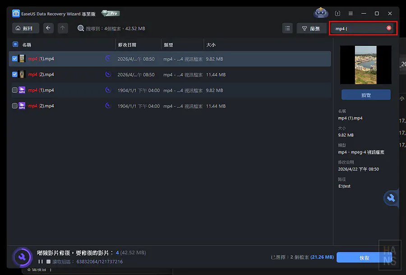The height and width of the screenshot is (275, 406).
Task: Sort the list by 修改日期 column
Action: pyautogui.click(x=127, y=45)
